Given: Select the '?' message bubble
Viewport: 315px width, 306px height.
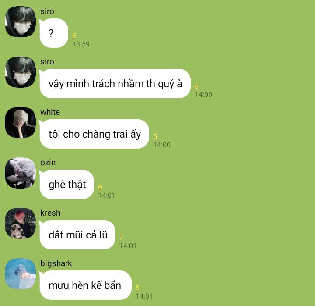Looking at the screenshot, I should (54, 33).
